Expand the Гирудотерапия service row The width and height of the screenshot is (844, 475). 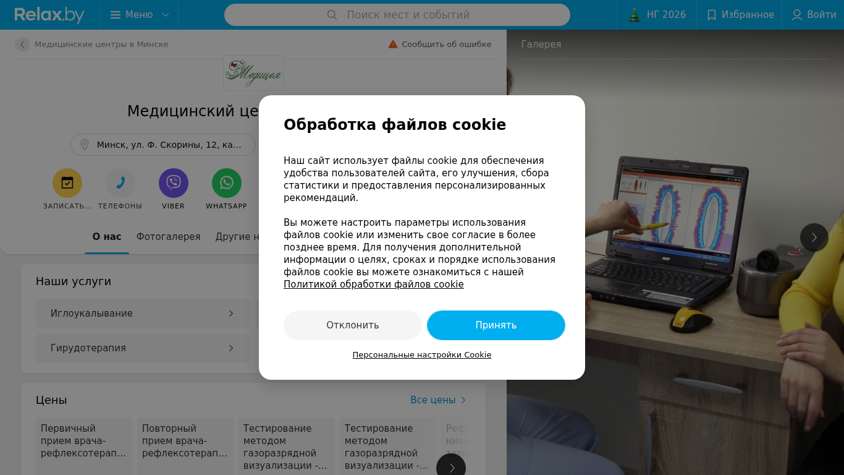coord(143,348)
